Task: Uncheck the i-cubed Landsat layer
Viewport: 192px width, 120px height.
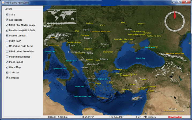Action: point(7,36)
